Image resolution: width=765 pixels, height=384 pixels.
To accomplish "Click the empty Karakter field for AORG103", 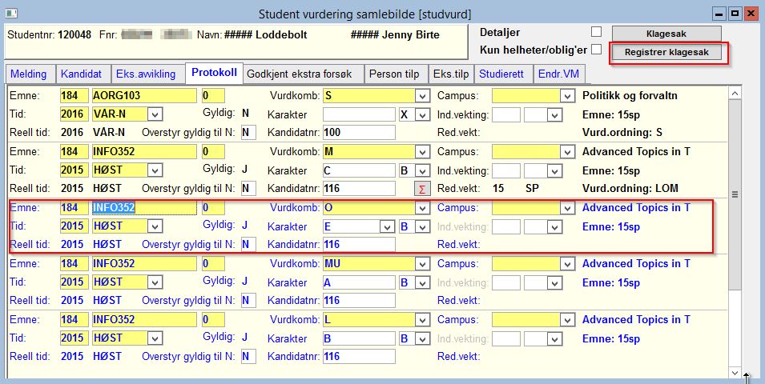I will [359, 114].
